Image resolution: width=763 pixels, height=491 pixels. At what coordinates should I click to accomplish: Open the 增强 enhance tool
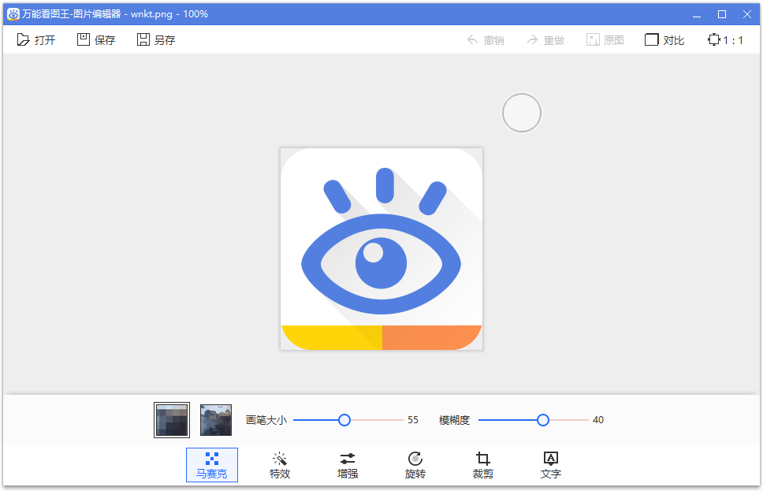coord(348,465)
